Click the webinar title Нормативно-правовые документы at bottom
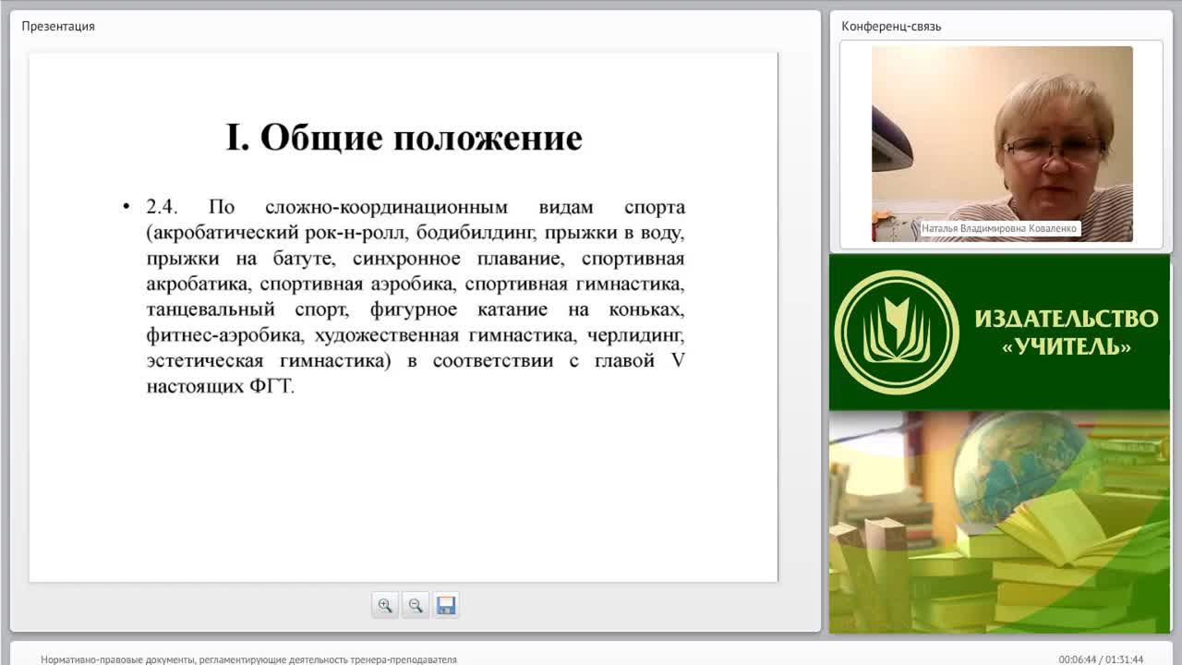This screenshot has height=665, width=1182. point(248,659)
